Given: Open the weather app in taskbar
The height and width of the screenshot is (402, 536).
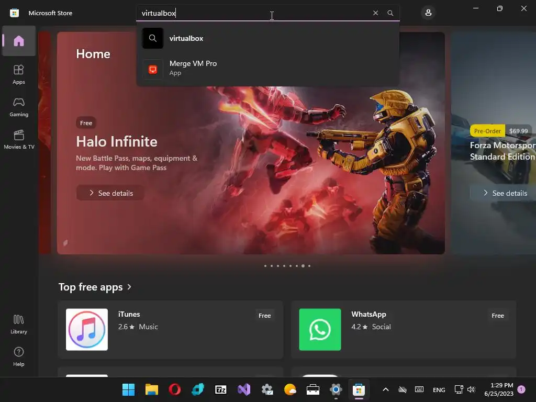Looking at the screenshot, I should [290, 389].
